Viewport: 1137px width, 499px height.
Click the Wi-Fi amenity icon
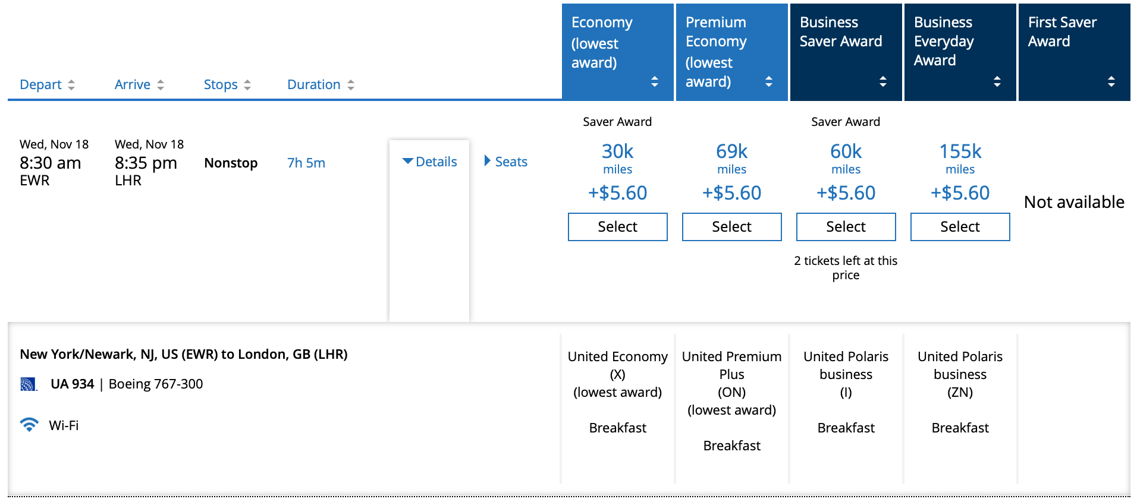point(29,425)
